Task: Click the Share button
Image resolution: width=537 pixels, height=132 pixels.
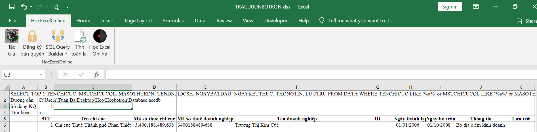Action: click(x=527, y=21)
